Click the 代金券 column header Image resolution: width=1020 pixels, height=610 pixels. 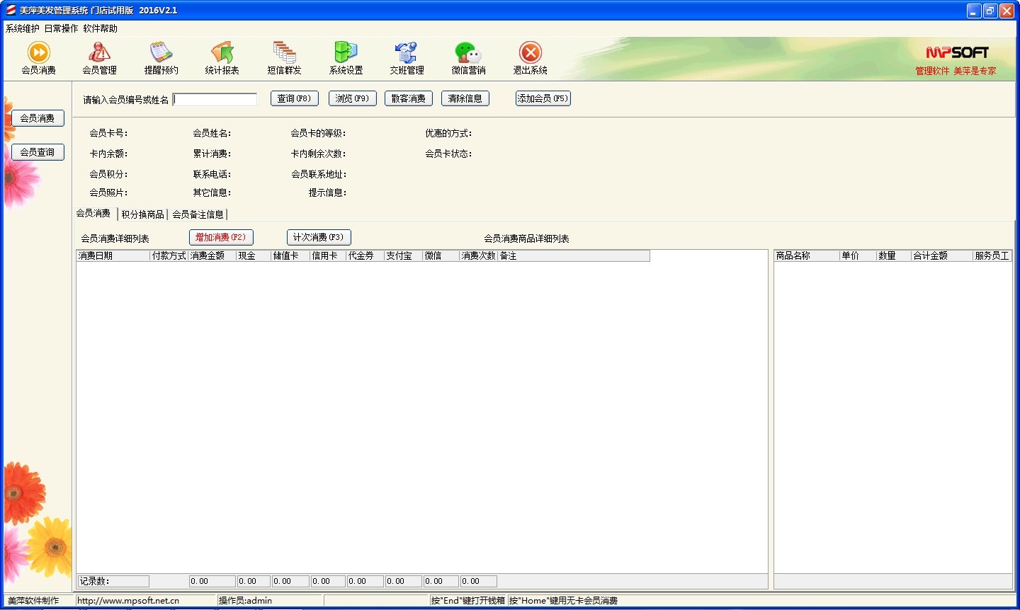365,255
